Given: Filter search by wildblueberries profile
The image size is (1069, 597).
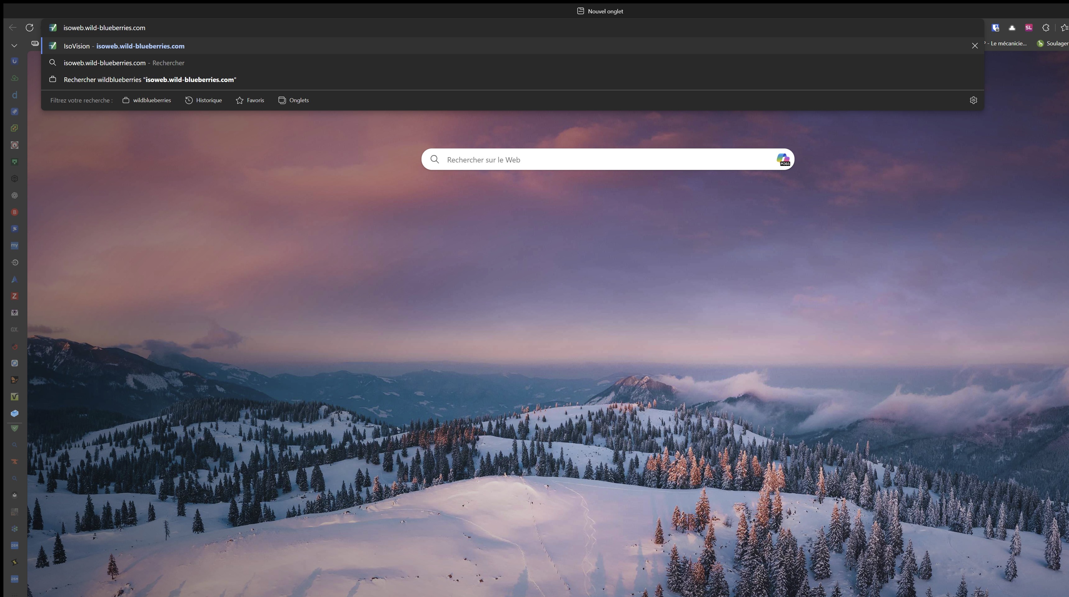Looking at the screenshot, I should (146, 100).
